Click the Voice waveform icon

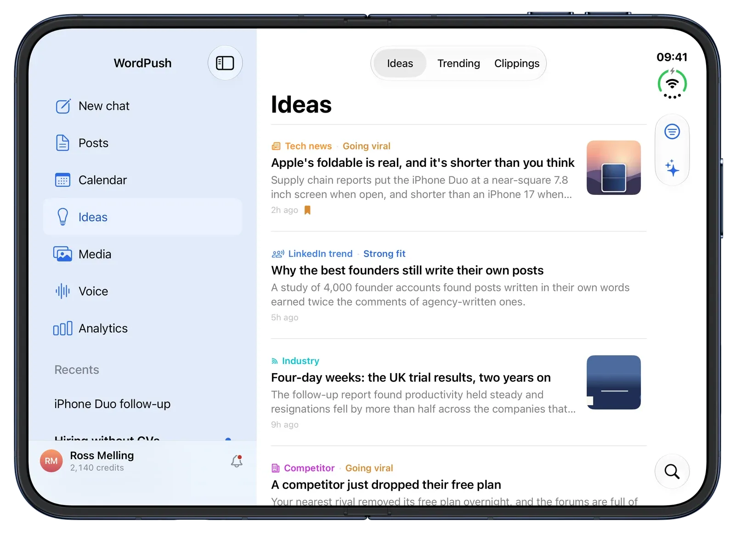(x=62, y=291)
